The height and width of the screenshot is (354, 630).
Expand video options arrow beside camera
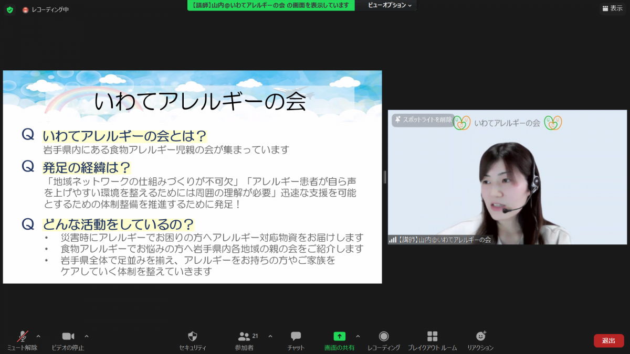(87, 336)
